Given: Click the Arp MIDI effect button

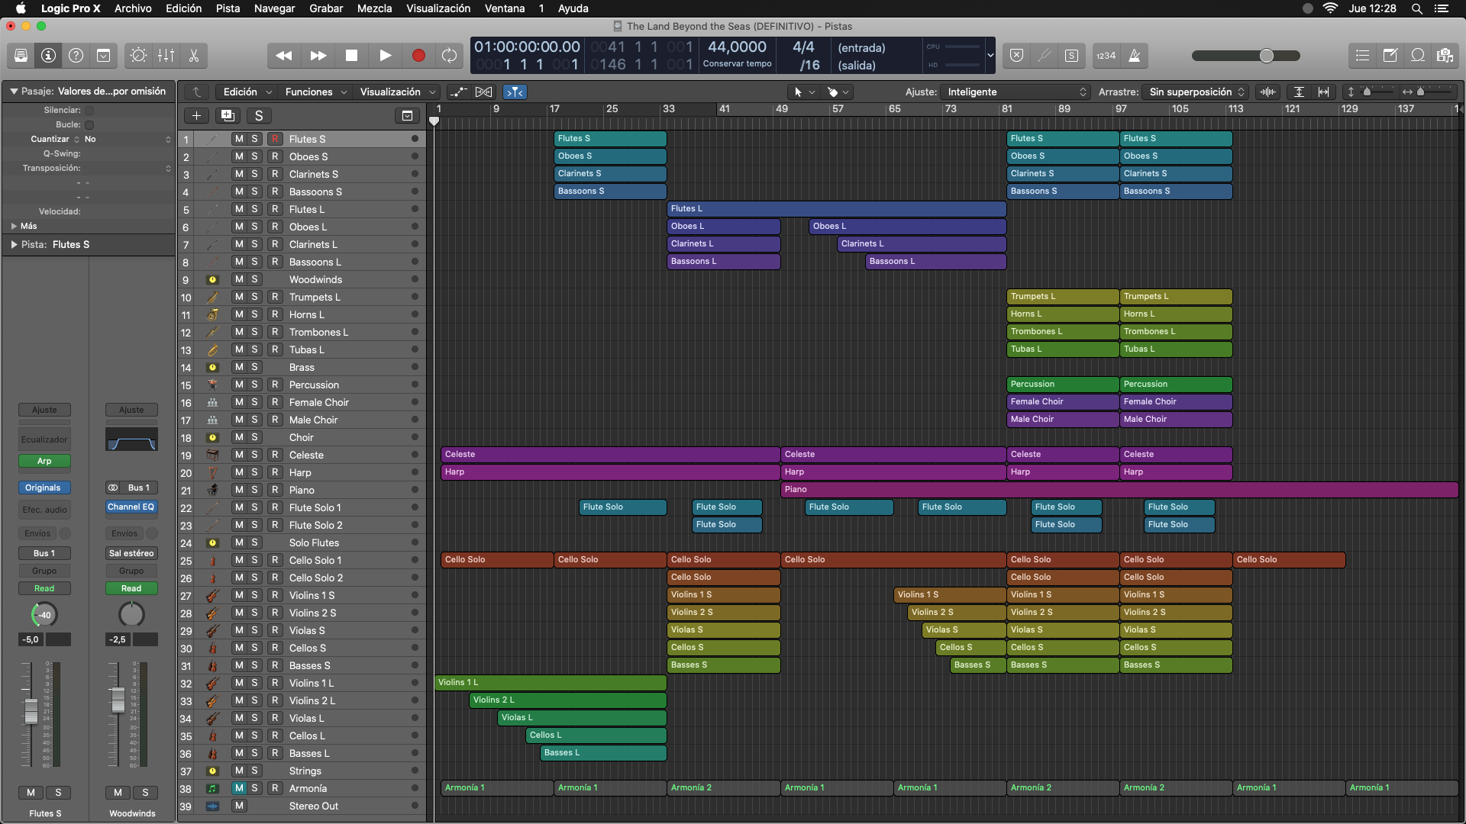Looking at the screenshot, I should tap(44, 461).
